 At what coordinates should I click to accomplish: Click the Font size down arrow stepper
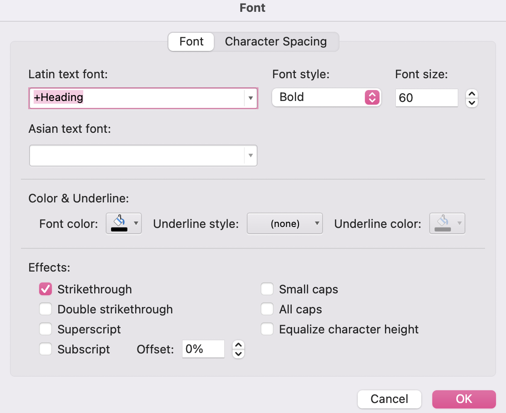point(472,102)
